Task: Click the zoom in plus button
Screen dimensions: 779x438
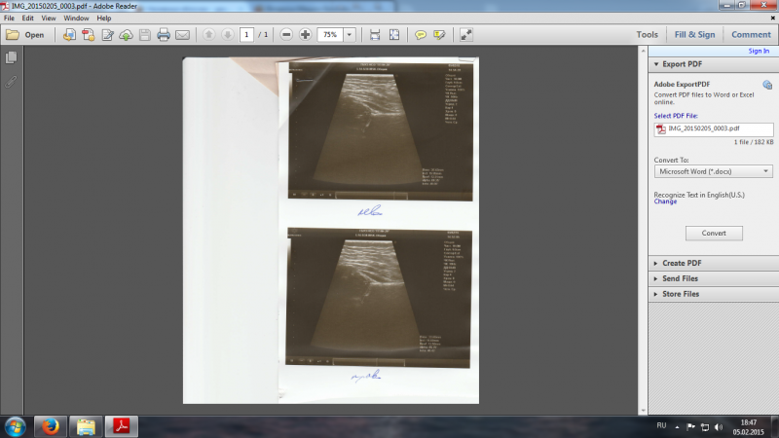Action: [x=306, y=35]
